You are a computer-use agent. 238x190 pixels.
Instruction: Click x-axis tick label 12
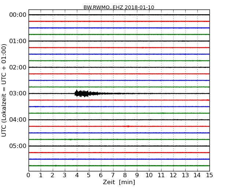(173, 175)
